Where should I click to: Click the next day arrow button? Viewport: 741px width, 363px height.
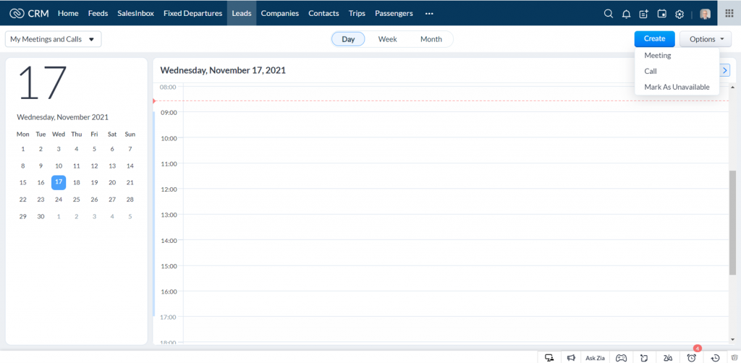(x=725, y=70)
